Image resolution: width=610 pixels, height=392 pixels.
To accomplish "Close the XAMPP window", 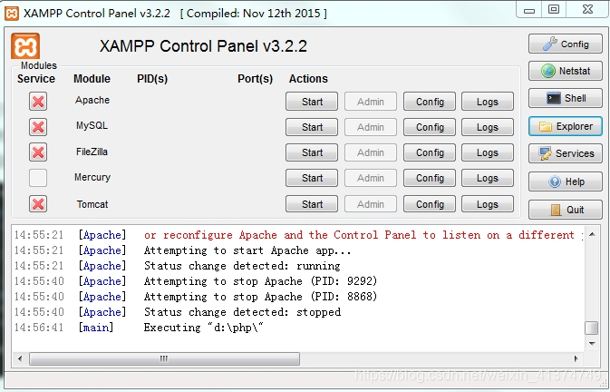I will coord(587,10).
